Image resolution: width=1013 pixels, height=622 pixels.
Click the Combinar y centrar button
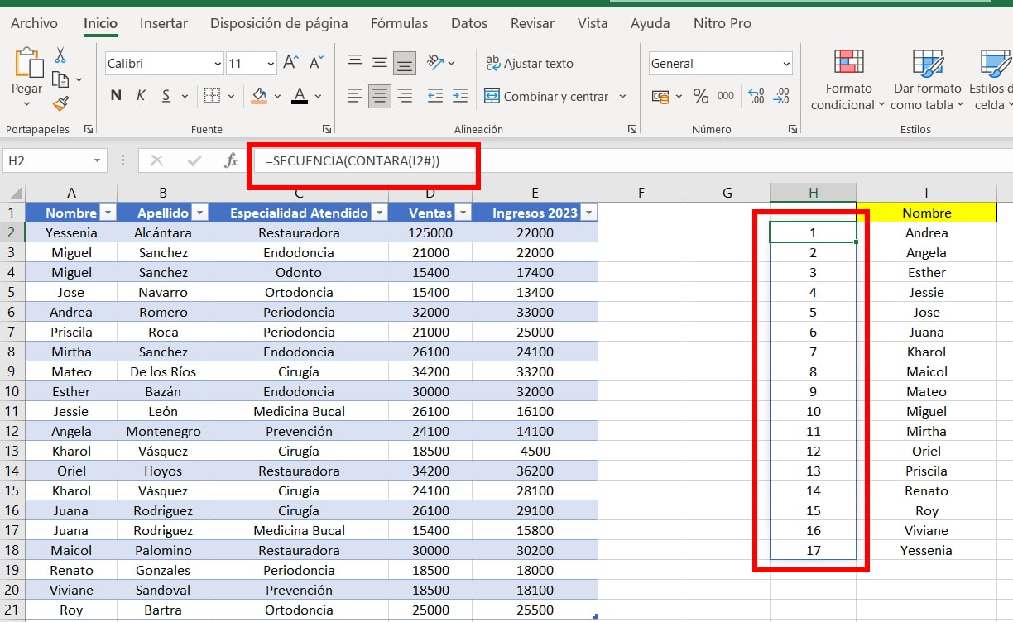pyautogui.click(x=547, y=97)
